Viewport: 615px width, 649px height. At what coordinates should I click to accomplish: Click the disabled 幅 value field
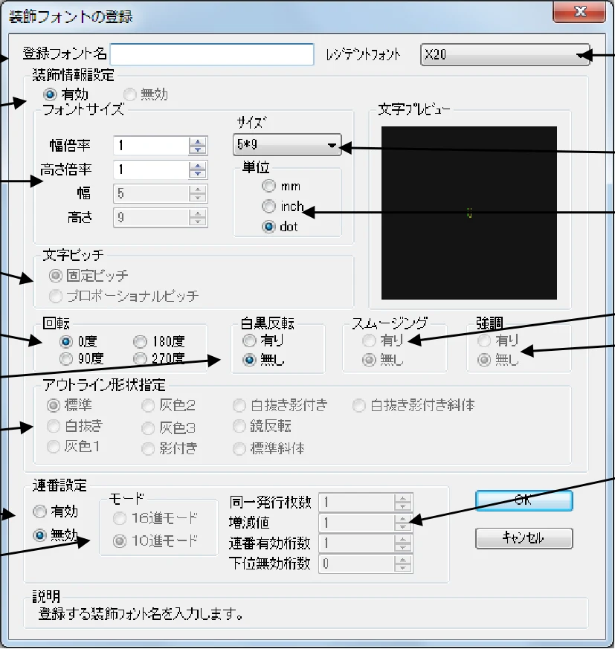151,193
